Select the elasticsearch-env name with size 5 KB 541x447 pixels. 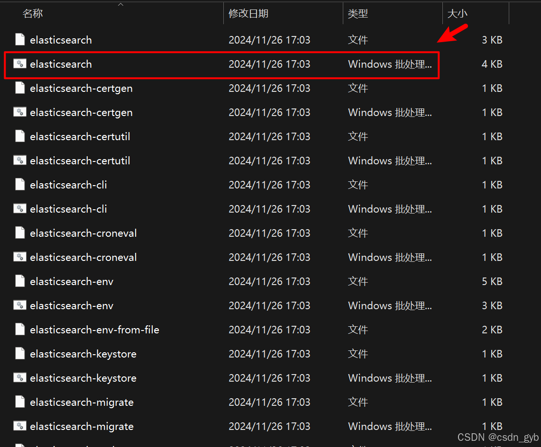point(72,281)
